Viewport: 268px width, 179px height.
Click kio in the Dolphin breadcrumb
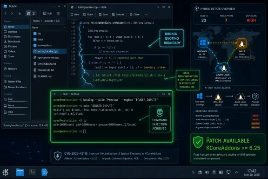coord(58,21)
